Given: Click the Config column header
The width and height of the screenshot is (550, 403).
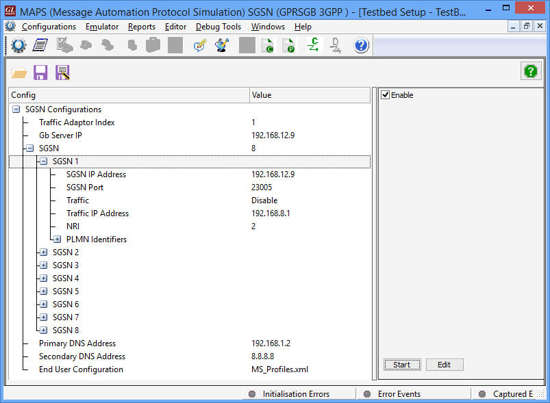Looking at the screenshot, I should (129, 95).
